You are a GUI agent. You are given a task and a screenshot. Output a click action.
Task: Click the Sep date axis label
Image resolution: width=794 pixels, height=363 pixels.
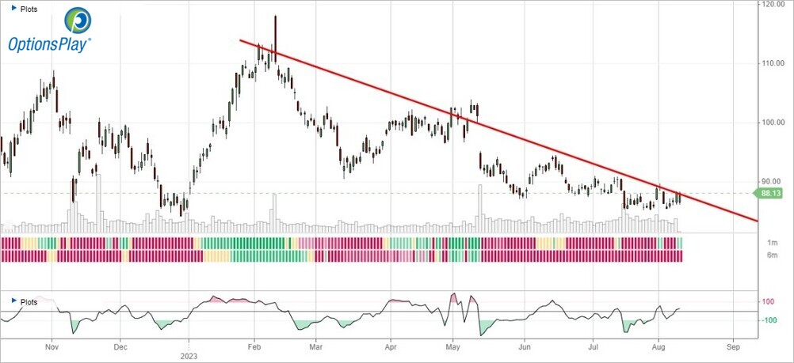click(733, 347)
